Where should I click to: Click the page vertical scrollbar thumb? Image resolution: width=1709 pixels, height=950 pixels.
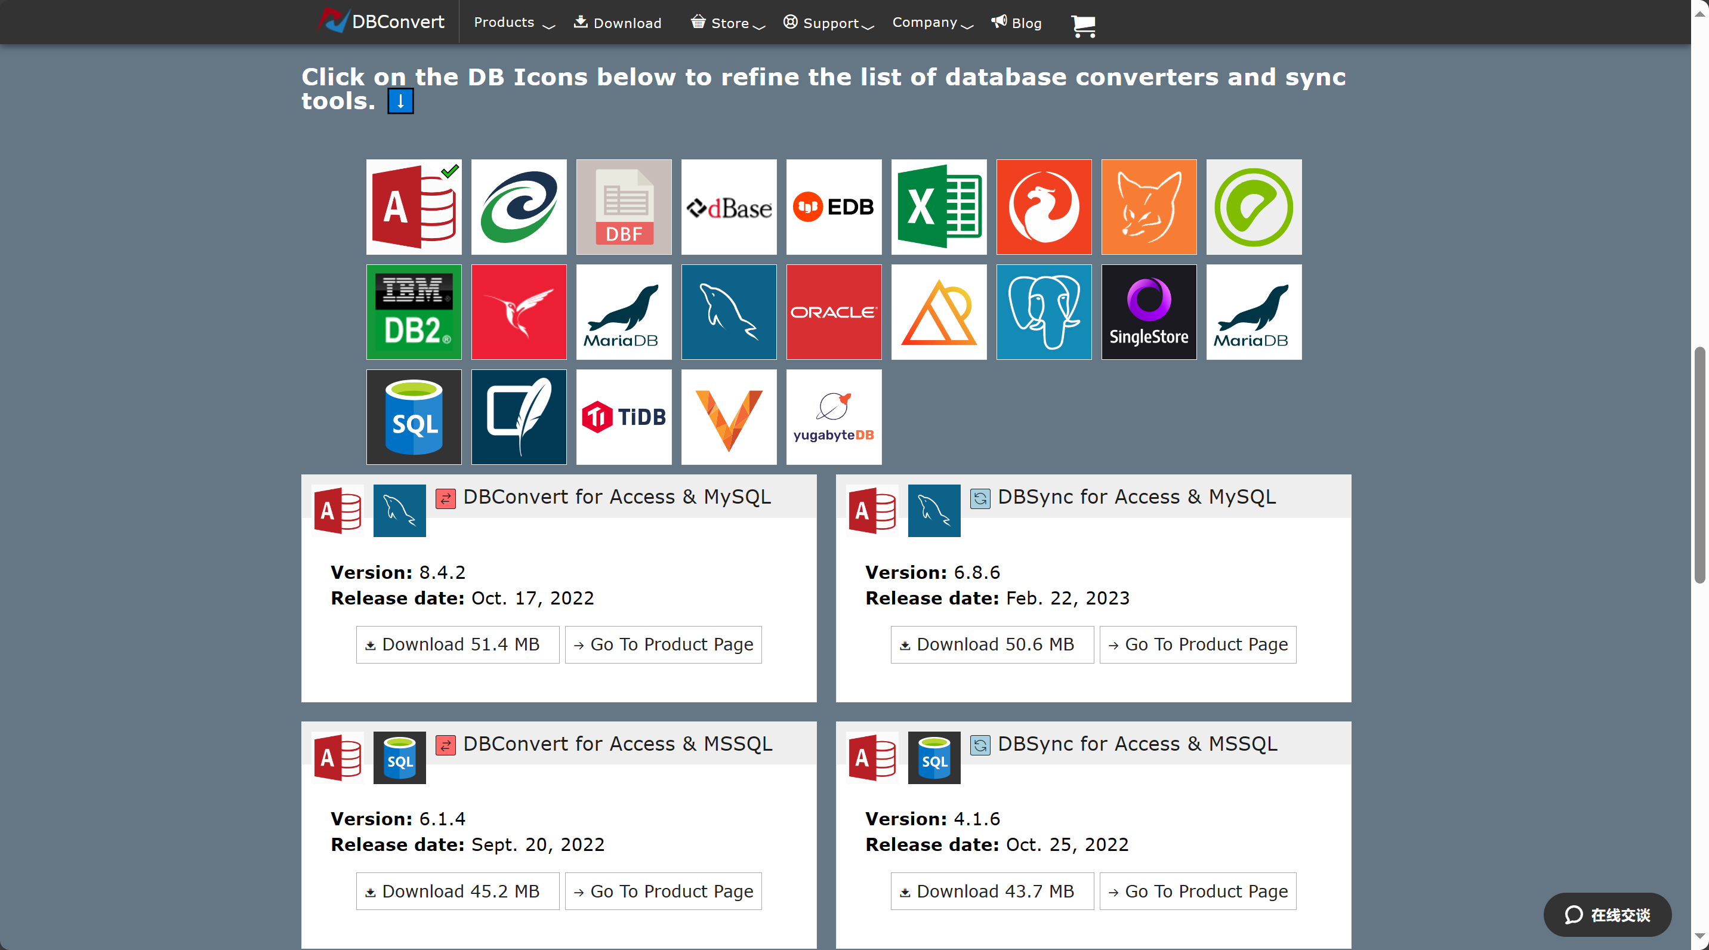1699,464
